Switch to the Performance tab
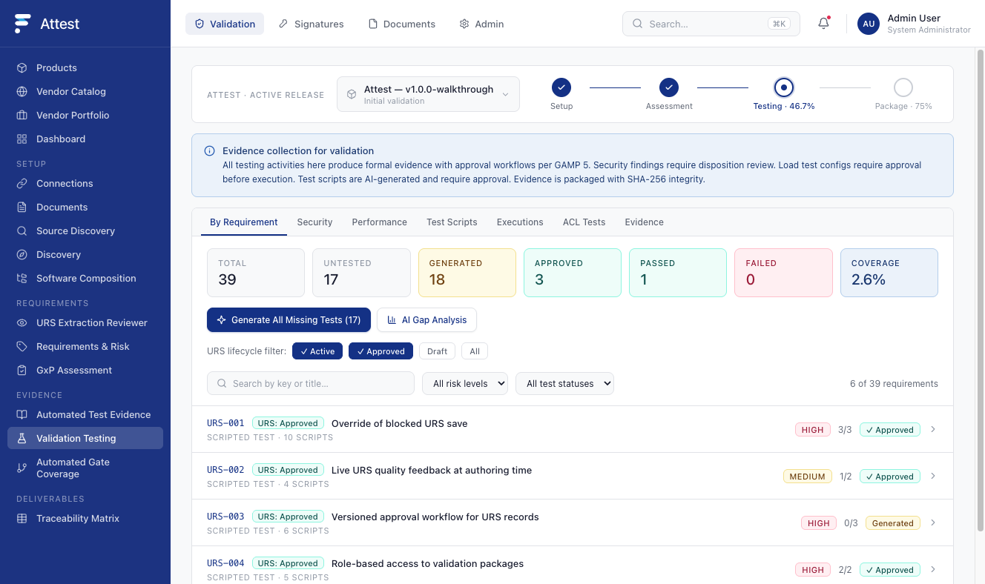Image resolution: width=985 pixels, height=584 pixels. [x=379, y=222]
